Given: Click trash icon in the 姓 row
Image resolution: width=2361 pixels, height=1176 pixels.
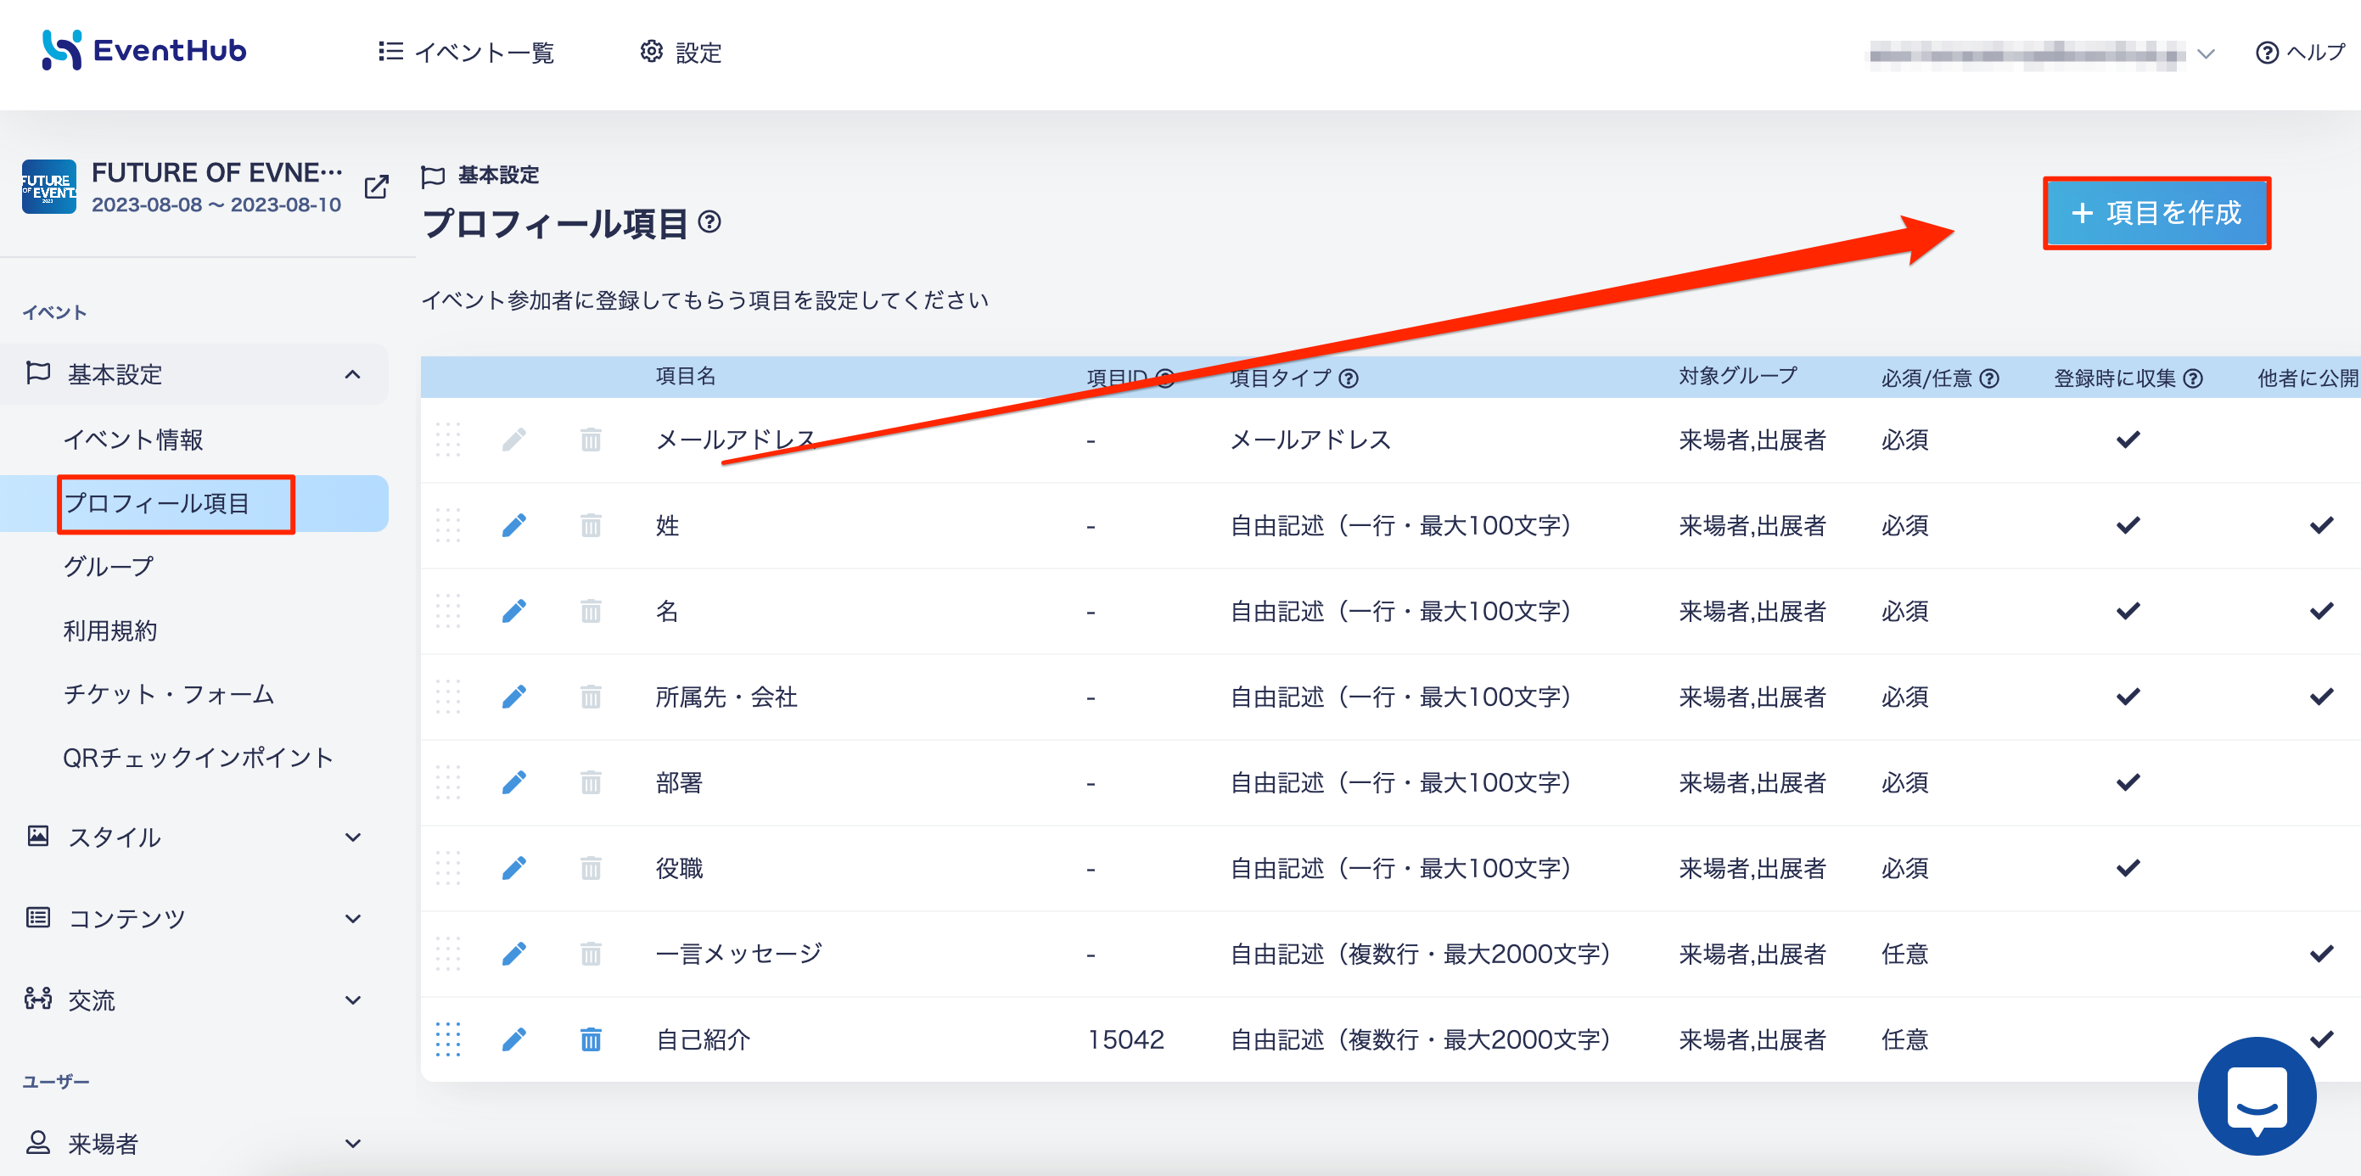Looking at the screenshot, I should [592, 525].
